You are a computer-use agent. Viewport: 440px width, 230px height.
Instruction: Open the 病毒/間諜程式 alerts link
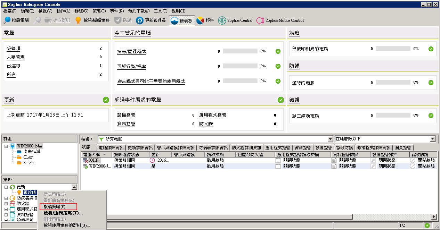[x=131, y=52]
